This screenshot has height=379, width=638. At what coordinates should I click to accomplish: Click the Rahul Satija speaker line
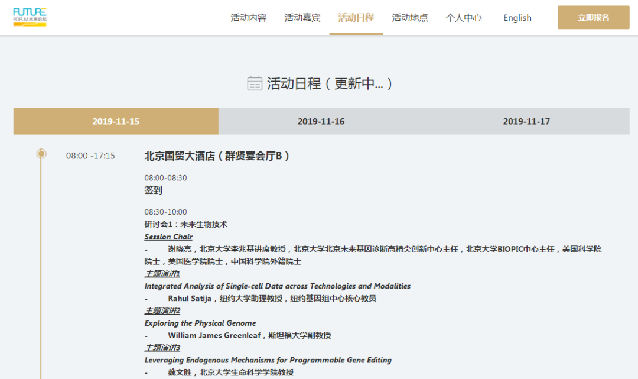(x=261, y=299)
